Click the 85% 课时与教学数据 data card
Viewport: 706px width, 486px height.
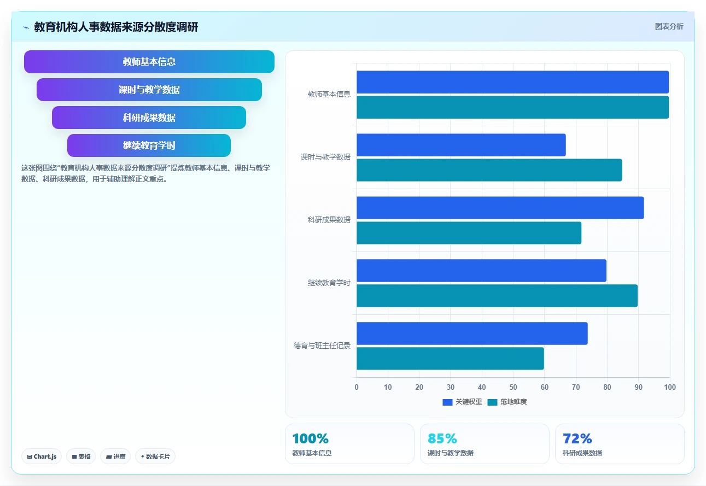(485, 444)
